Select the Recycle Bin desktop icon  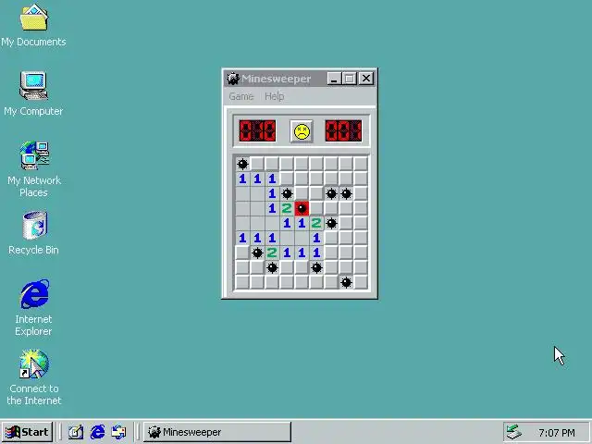[x=33, y=233]
